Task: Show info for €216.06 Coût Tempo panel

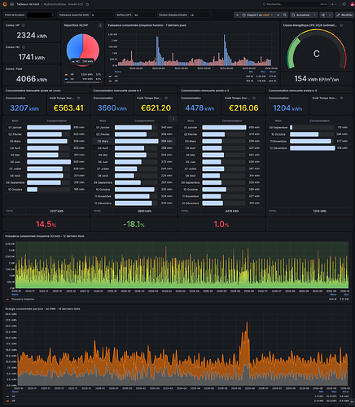Action: [254, 98]
